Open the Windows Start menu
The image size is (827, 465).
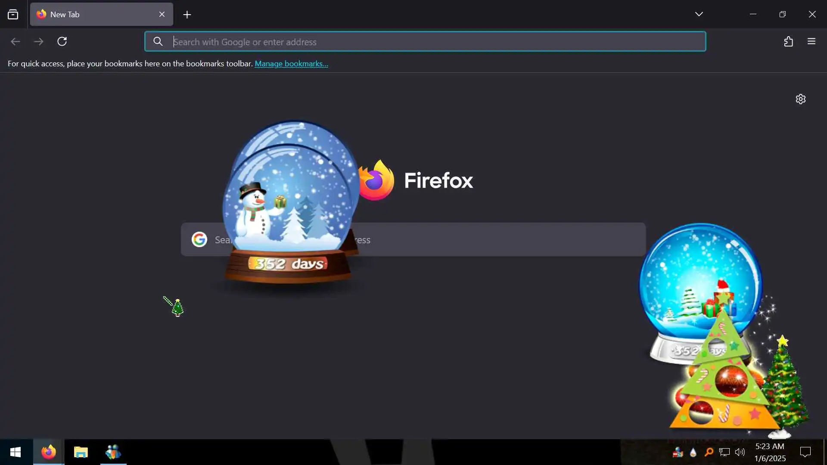16,452
